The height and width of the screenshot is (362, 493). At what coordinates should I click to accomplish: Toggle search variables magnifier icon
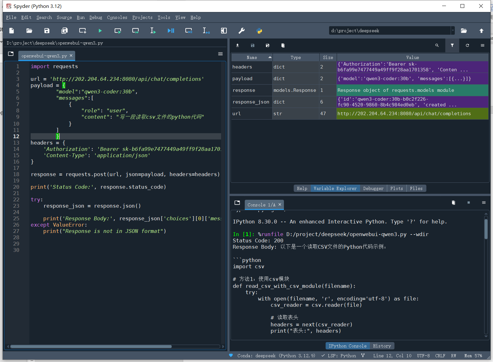[437, 45]
